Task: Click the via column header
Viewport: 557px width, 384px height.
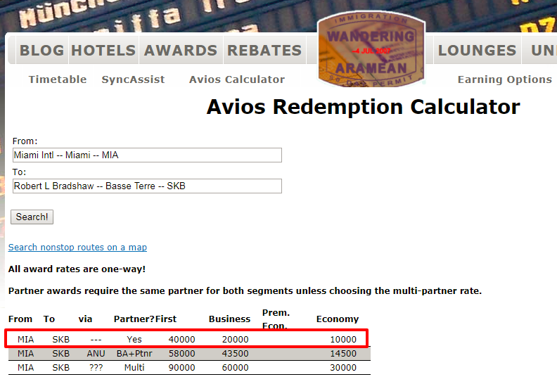Action: tap(85, 319)
